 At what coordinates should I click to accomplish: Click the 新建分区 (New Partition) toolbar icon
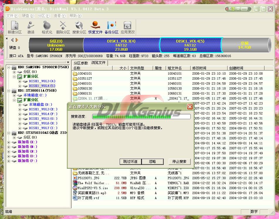pyautogui.click(x=15, y=27)
